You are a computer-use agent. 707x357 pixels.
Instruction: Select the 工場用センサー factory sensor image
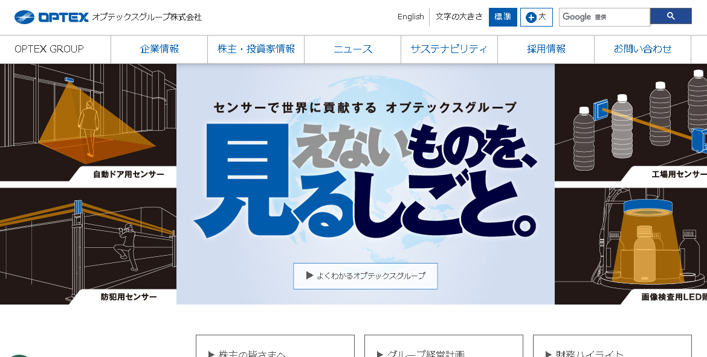click(631, 122)
